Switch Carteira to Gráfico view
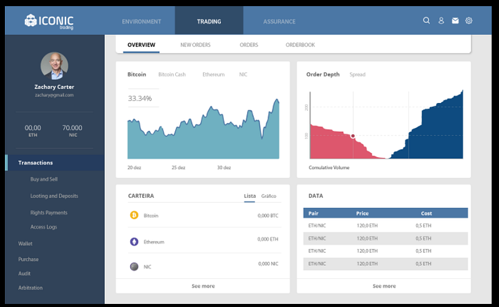499x307 pixels. [x=269, y=196]
